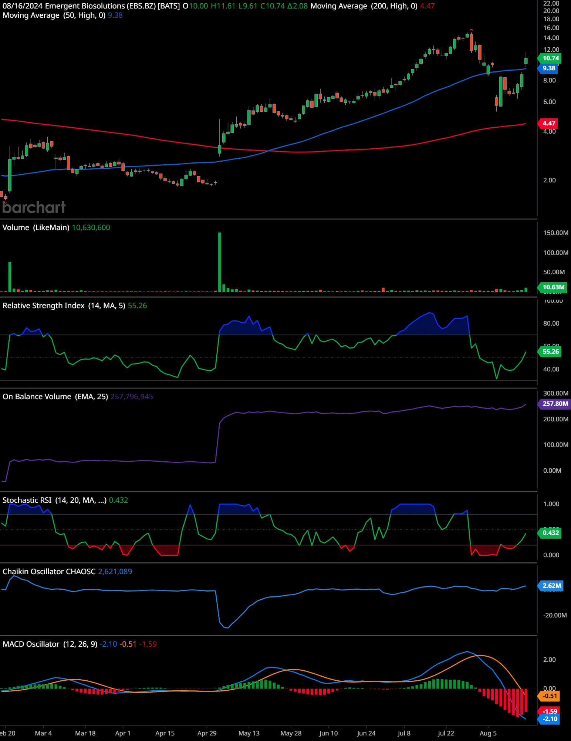The height and width of the screenshot is (741, 571).
Task: Click the low price L9.61 in the header
Action: [248, 6]
